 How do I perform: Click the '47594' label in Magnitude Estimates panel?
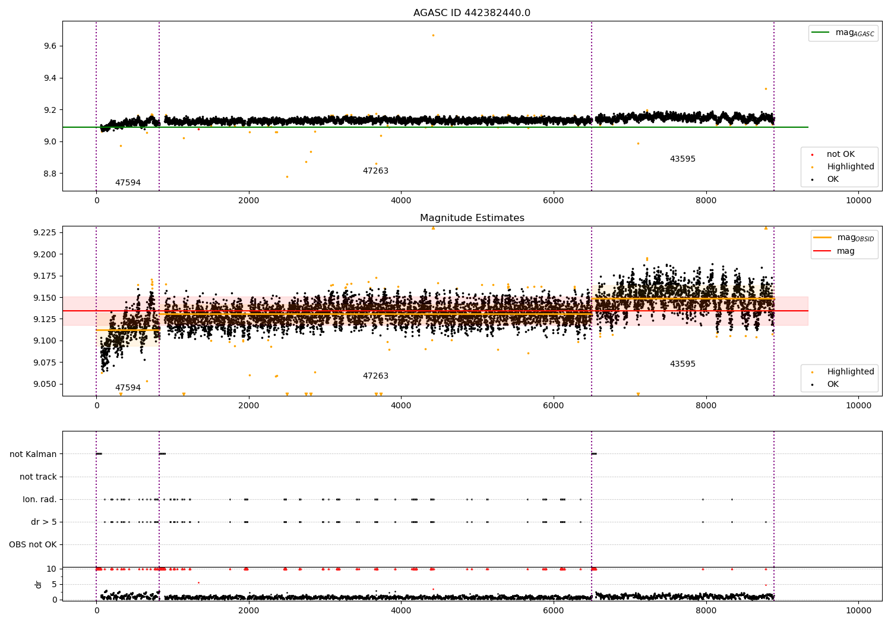[x=128, y=388]
